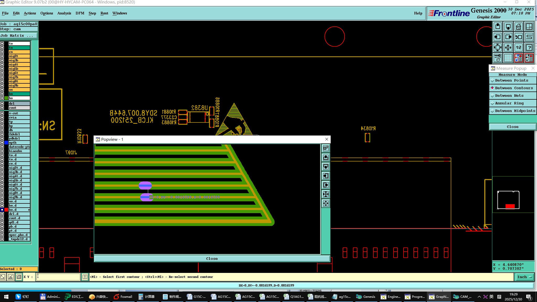Click the X Y coordinate input field
This screenshot has height=302, width=537.
(58, 277)
